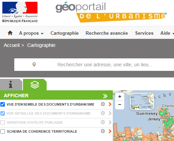
Task: Open the A propos dropdown menu
Action: pyautogui.click(x=31, y=33)
